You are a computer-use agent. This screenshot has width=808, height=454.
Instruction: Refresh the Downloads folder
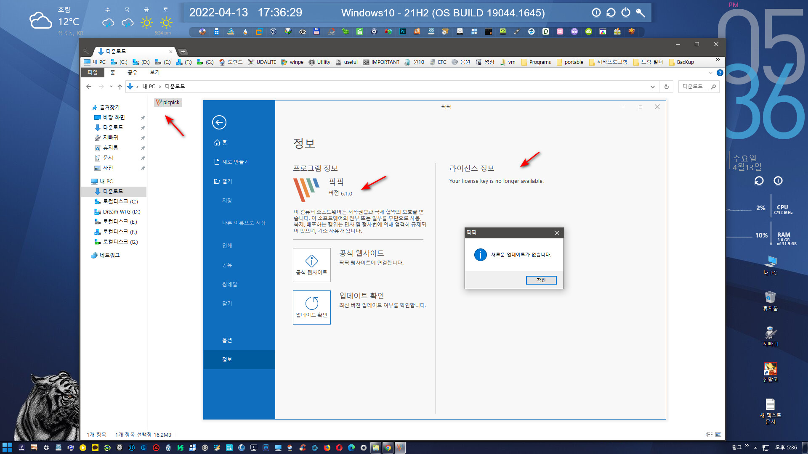click(x=667, y=87)
